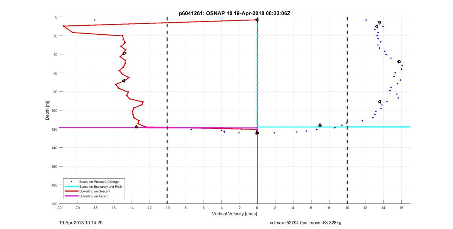Click the red line sample in legend
Viewport: 453px width, 229px height.
(x=71, y=192)
